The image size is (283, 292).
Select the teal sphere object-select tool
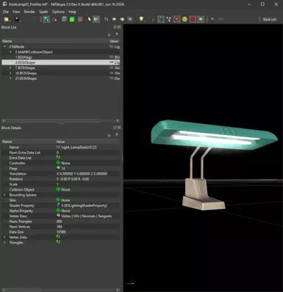pyautogui.click(x=46, y=19)
